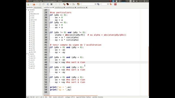Collapse the Variables tree node
This screenshot has width=175, height=98.
(x=27, y=10)
